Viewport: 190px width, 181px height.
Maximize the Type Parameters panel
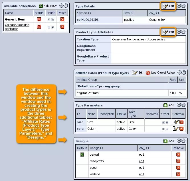[x=183, y=105]
